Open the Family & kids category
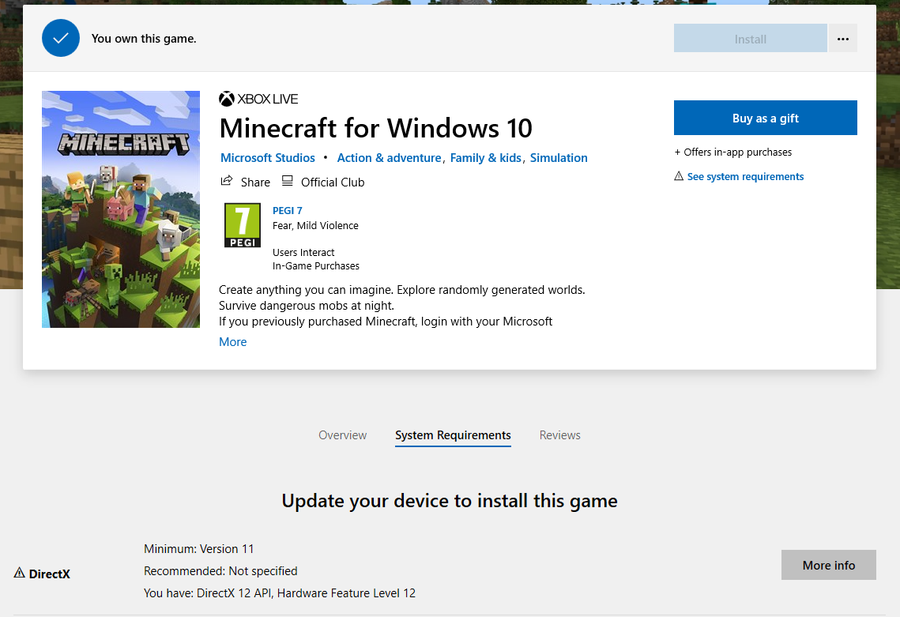This screenshot has width=900, height=617. coord(485,158)
